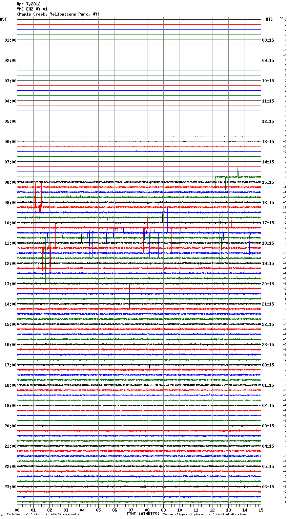This screenshot has height=519, width=288.
Task: Click the '23:15' UTC time label
Action: 268,345
